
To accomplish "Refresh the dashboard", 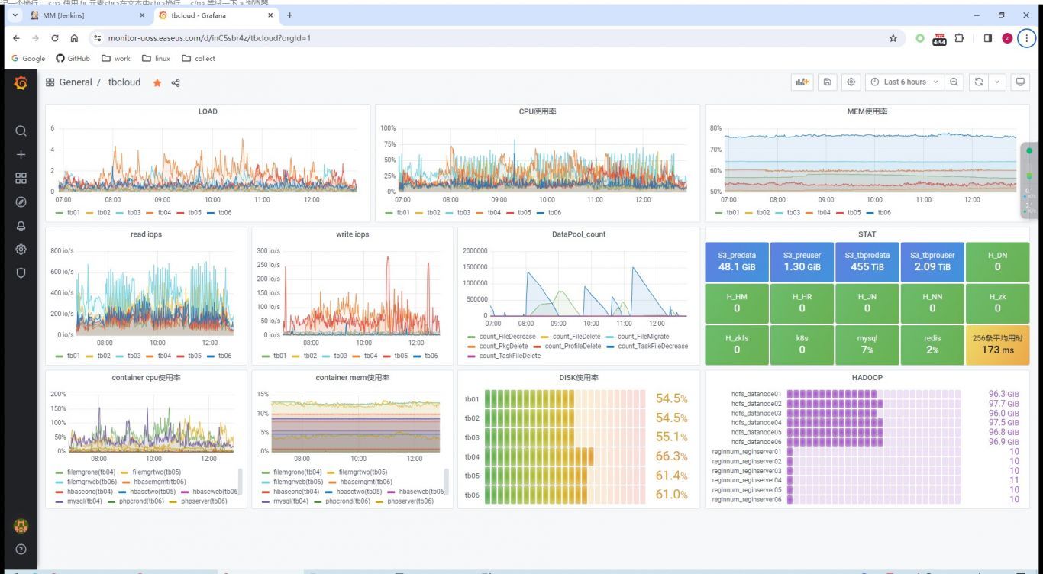I will tap(978, 82).
